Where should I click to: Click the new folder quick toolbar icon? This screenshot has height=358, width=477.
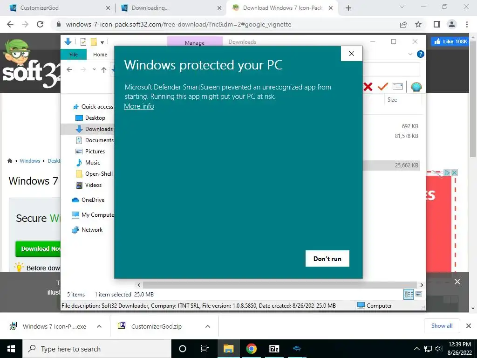pyautogui.click(x=94, y=42)
